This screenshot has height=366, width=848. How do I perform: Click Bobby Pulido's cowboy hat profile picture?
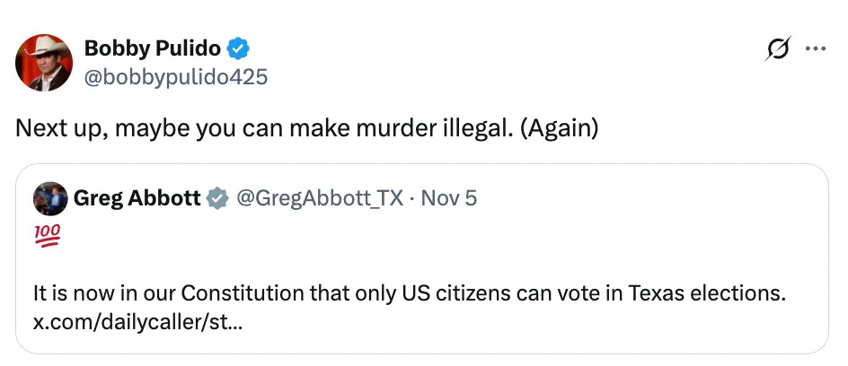44,62
